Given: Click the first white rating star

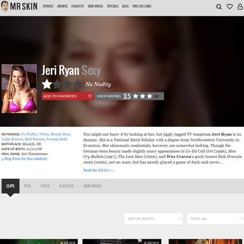Looking at the screenshot, I should pos(47,84).
